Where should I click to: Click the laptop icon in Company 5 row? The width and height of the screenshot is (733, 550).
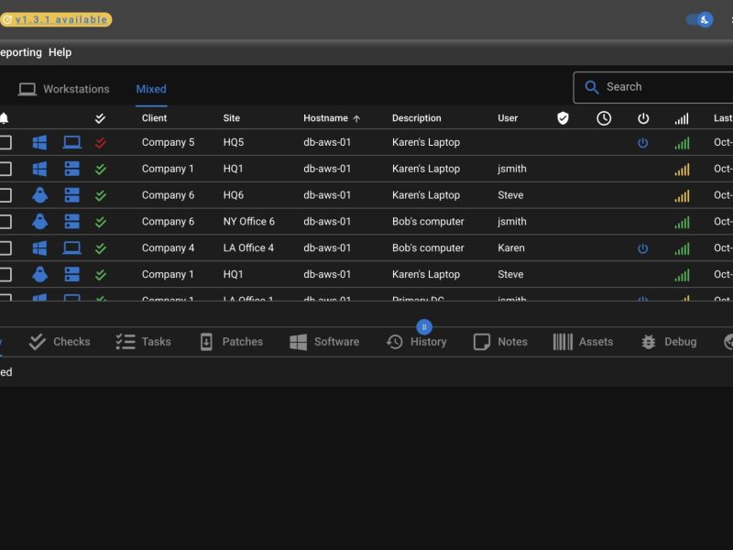pos(71,143)
